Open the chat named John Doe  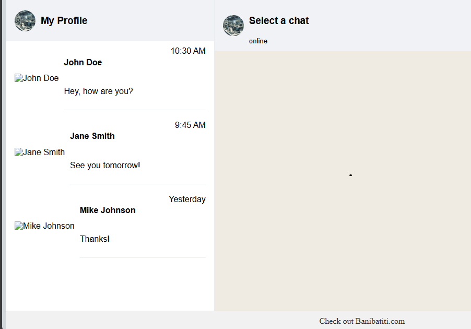(x=83, y=63)
